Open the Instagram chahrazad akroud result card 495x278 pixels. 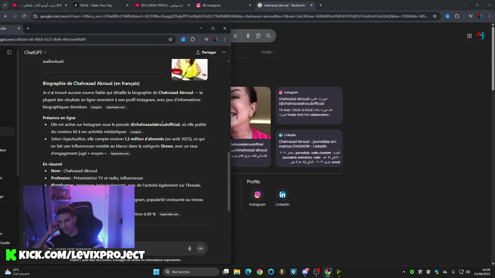click(x=309, y=105)
